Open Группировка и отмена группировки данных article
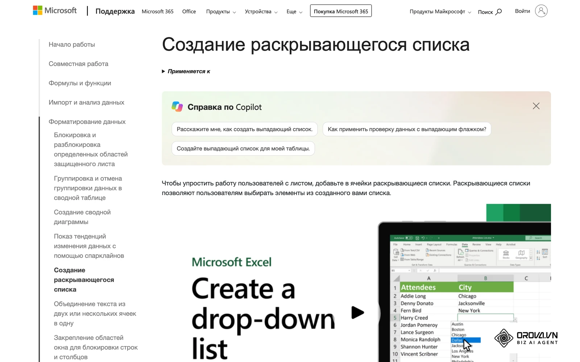The image size is (580, 362). 88,188
